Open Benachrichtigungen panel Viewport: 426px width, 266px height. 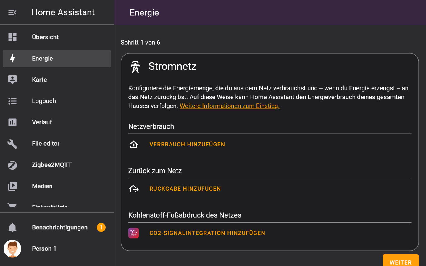pyautogui.click(x=57, y=228)
